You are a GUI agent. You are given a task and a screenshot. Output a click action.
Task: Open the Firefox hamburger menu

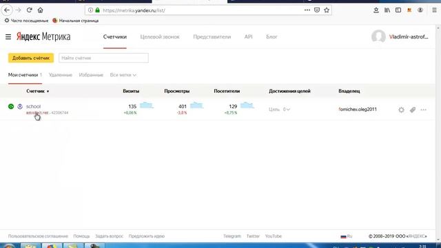(434, 10)
